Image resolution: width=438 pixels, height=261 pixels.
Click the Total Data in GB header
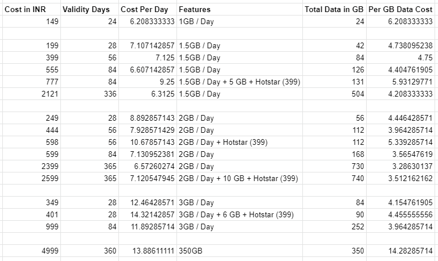(335, 9)
